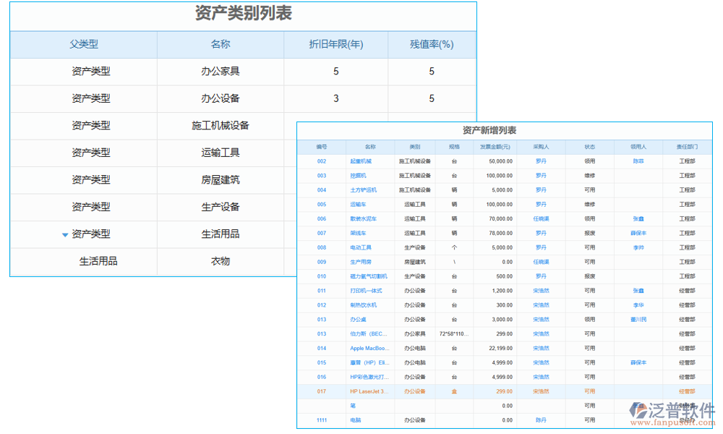This screenshot has height=434, width=723.
Task: Open asset link 起重机械
Action: click(x=360, y=161)
